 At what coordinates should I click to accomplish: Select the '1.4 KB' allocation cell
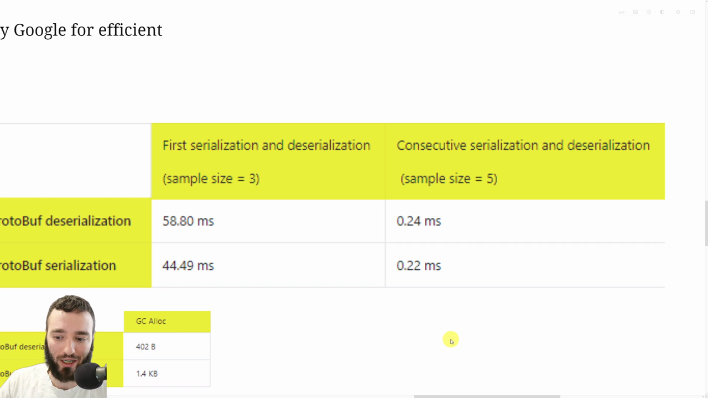pos(147,374)
